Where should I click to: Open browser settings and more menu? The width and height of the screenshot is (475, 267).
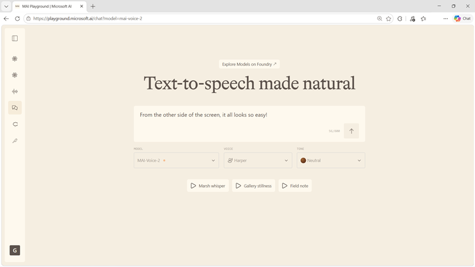pos(445,18)
